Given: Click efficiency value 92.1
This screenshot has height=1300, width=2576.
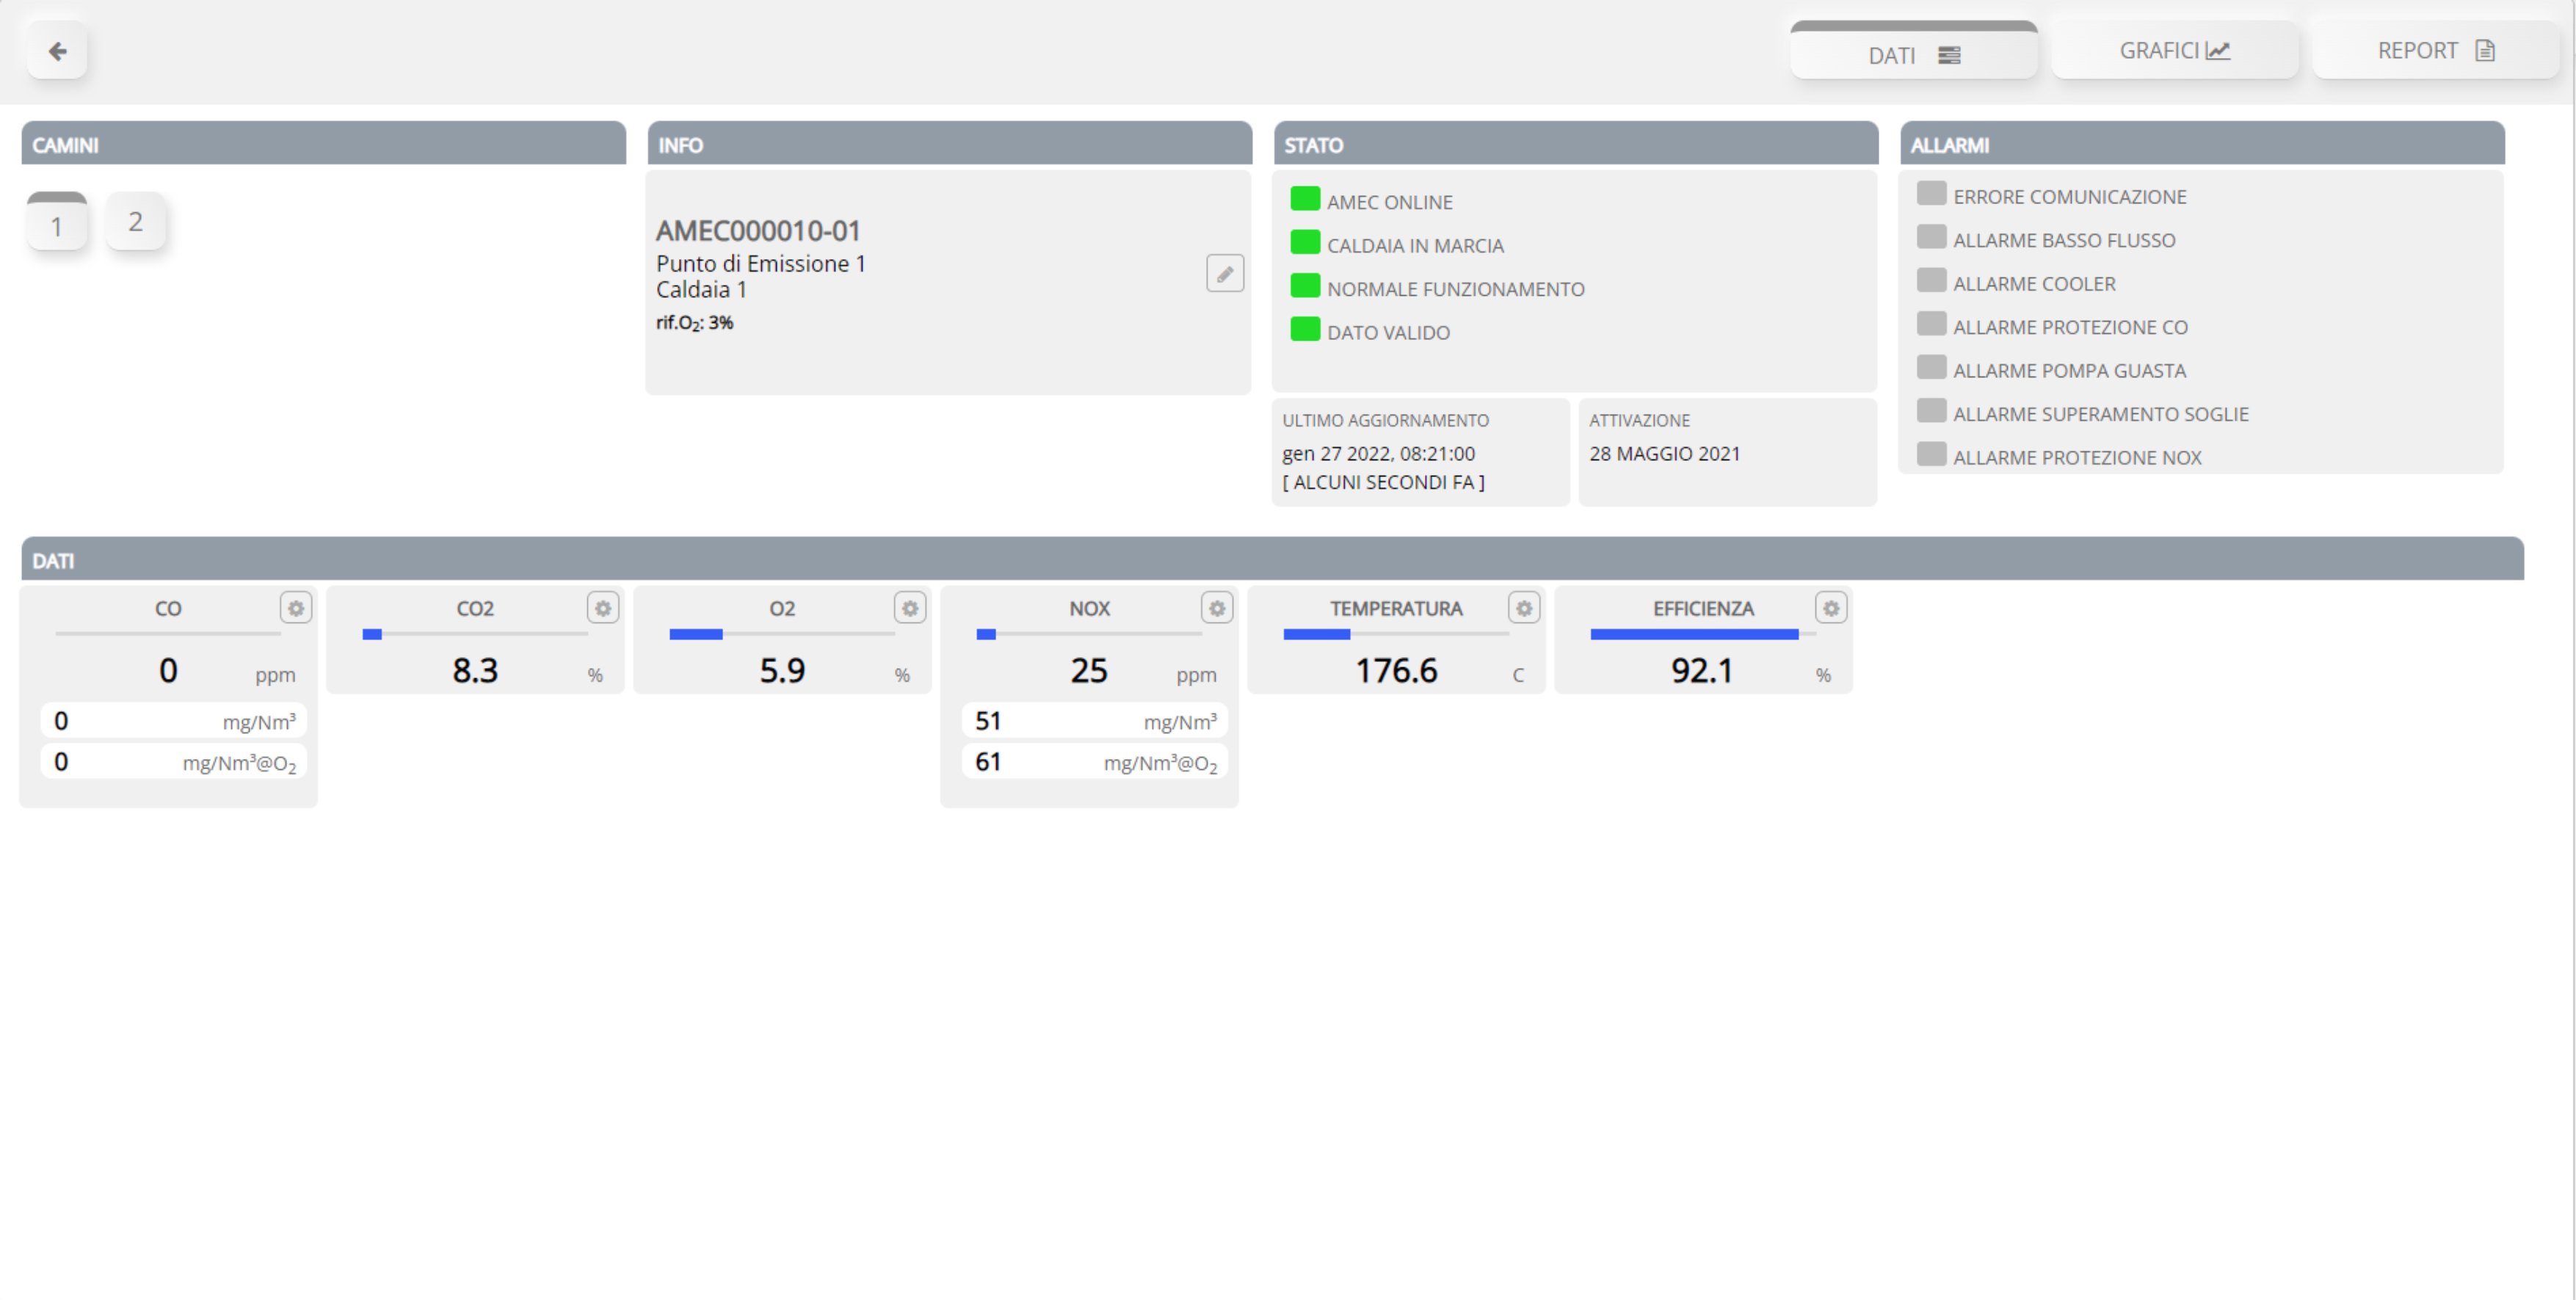Looking at the screenshot, I should [x=1702, y=670].
